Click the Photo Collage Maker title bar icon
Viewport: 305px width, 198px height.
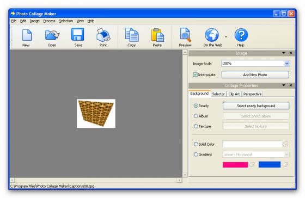pyautogui.click(x=13, y=14)
